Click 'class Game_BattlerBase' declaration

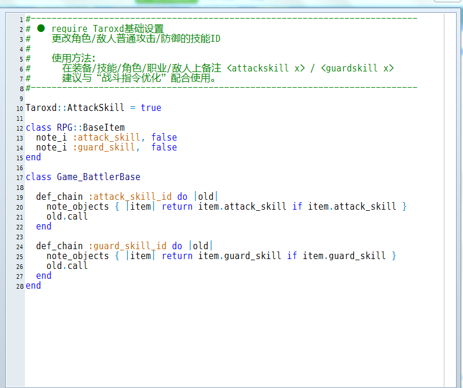pyautogui.click(x=83, y=177)
